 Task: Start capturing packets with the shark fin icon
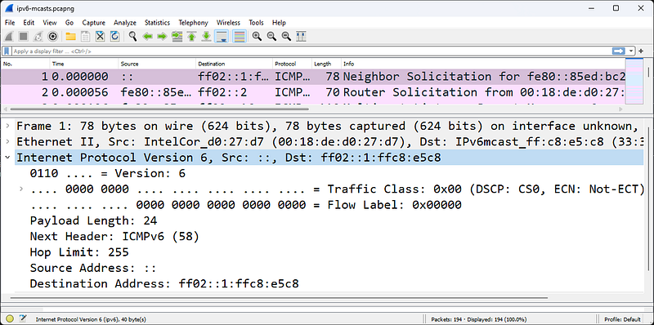tap(9, 37)
